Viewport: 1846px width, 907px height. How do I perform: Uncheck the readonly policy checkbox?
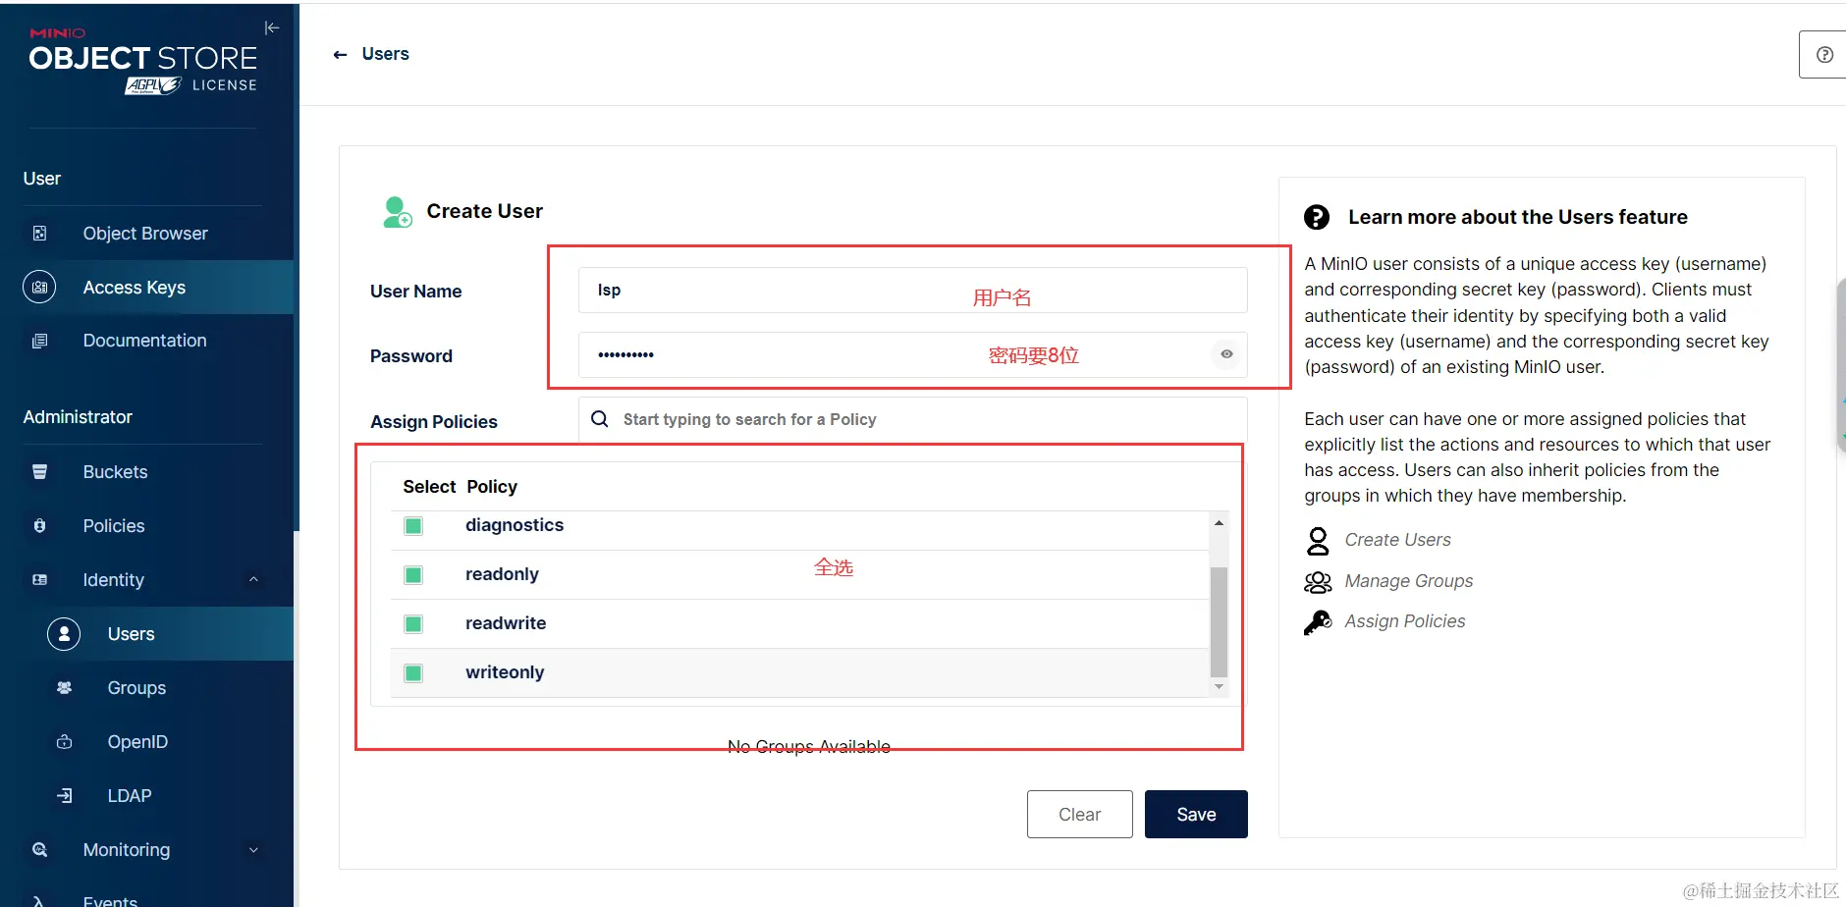pyautogui.click(x=413, y=575)
